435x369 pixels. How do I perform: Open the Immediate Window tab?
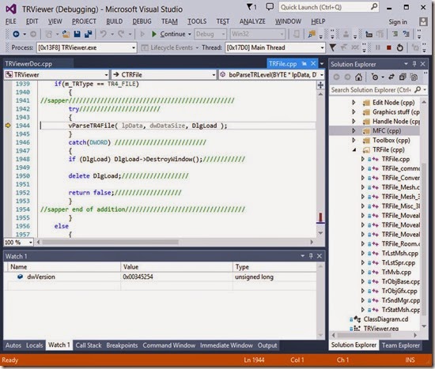226,345
